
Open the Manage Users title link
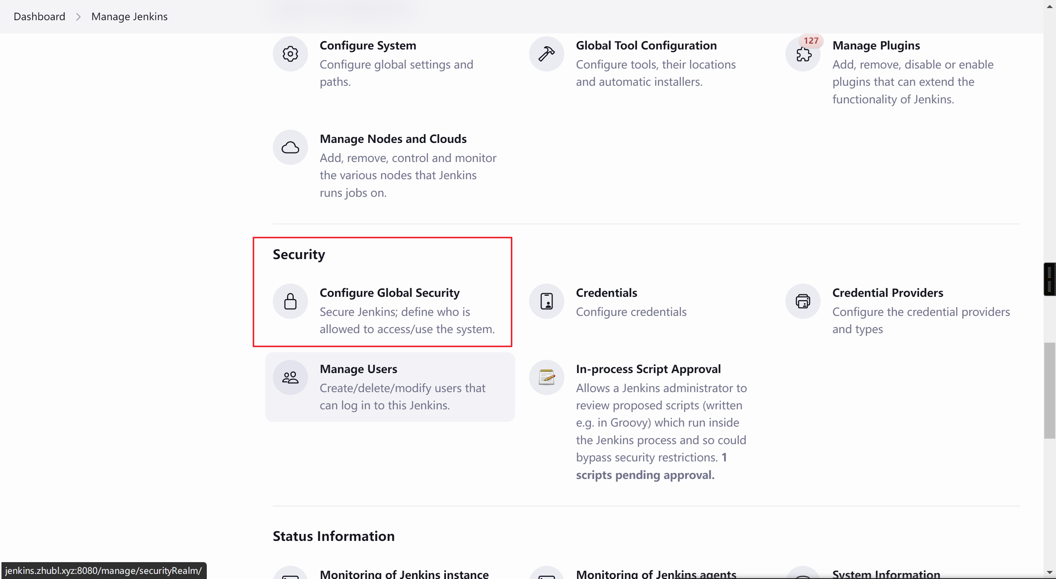(358, 369)
